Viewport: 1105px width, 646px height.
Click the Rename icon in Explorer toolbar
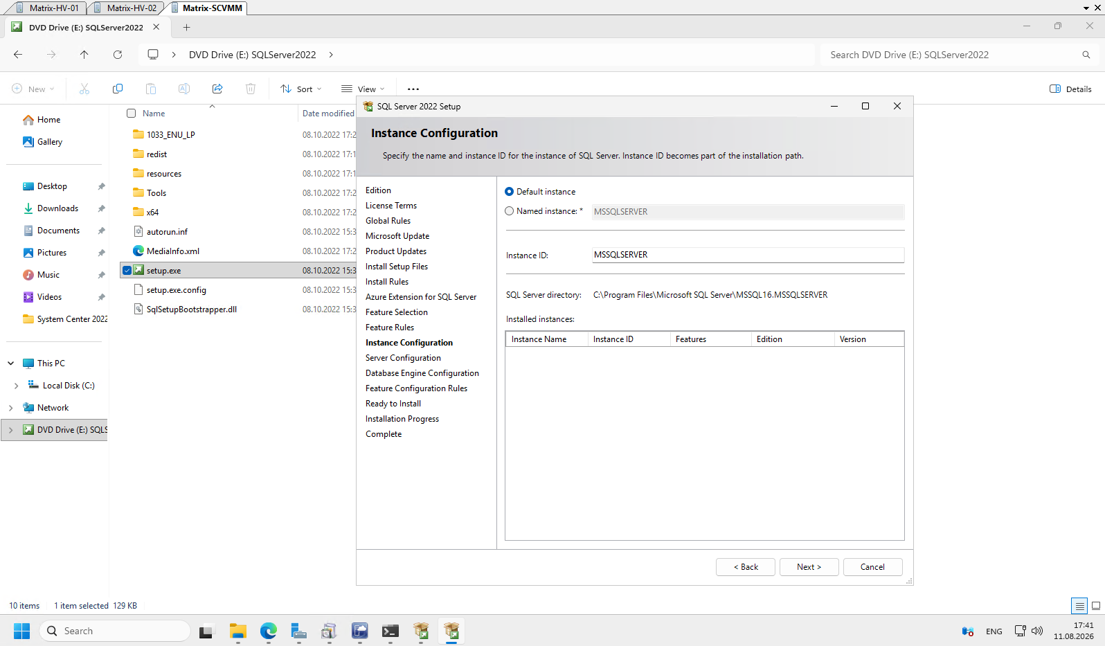pyautogui.click(x=184, y=89)
